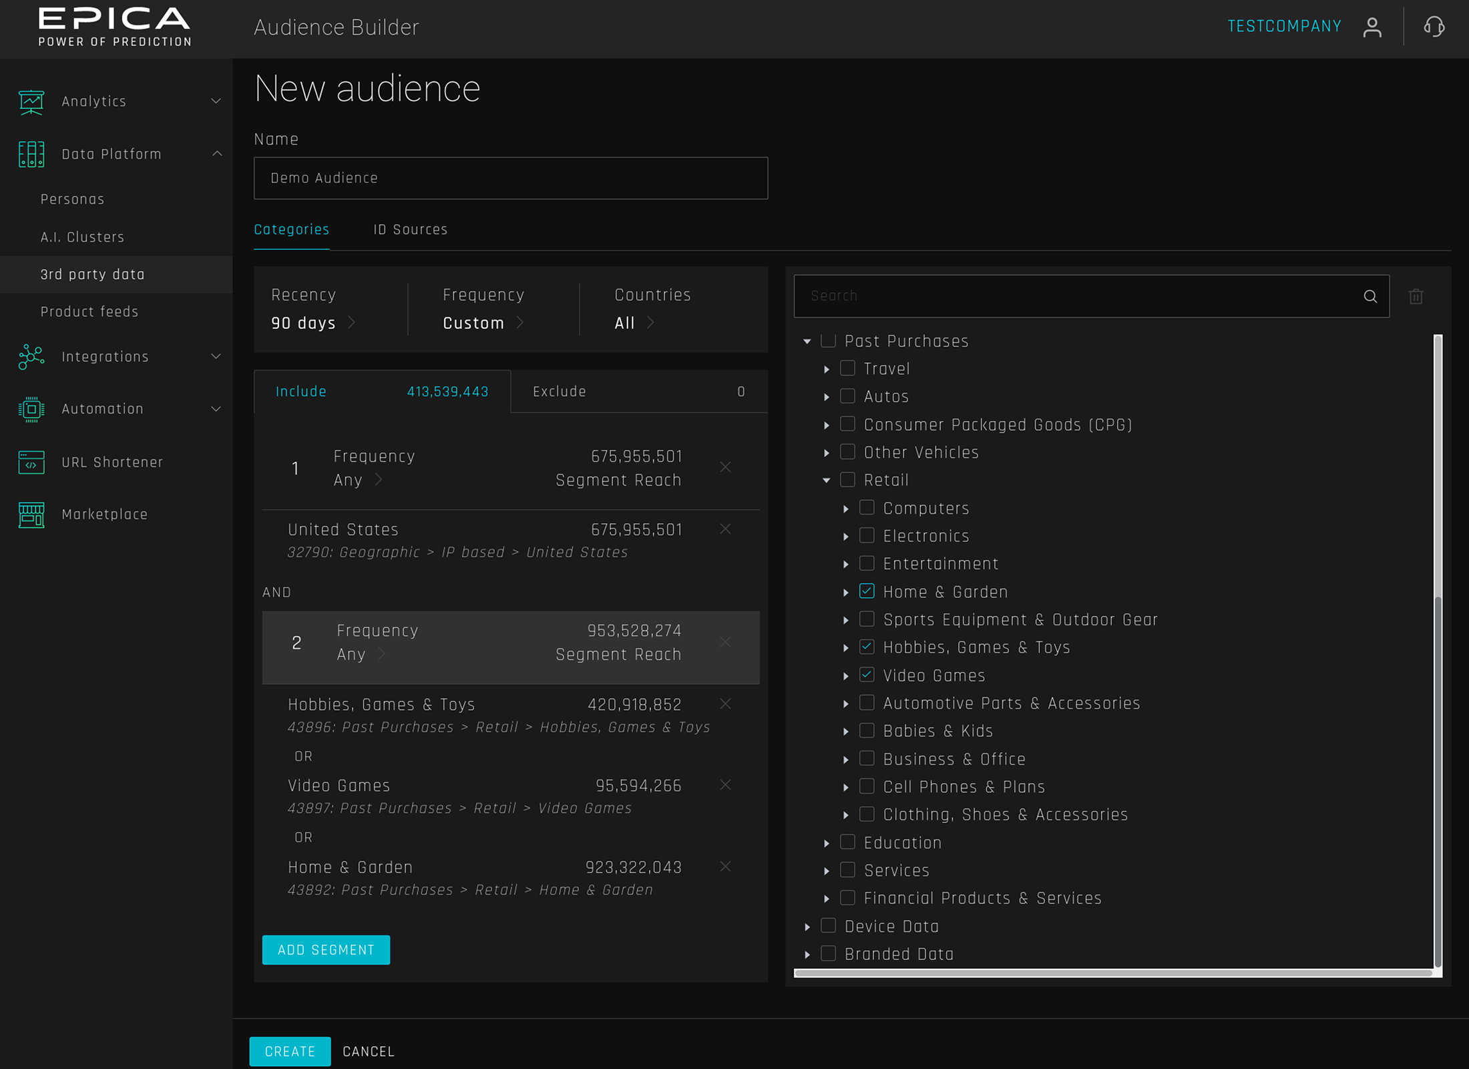The image size is (1469, 1069).
Task: Switch to the Exclude tab
Action: (x=560, y=392)
